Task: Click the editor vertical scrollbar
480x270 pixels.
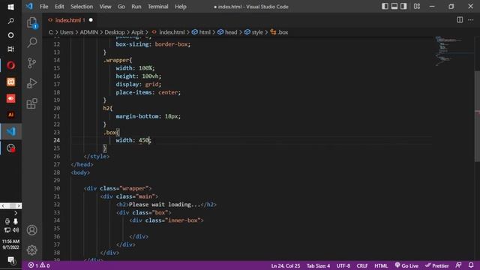Action: 477,116
